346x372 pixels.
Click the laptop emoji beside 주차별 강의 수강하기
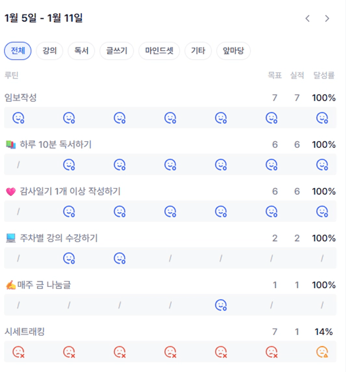pos(11,238)
